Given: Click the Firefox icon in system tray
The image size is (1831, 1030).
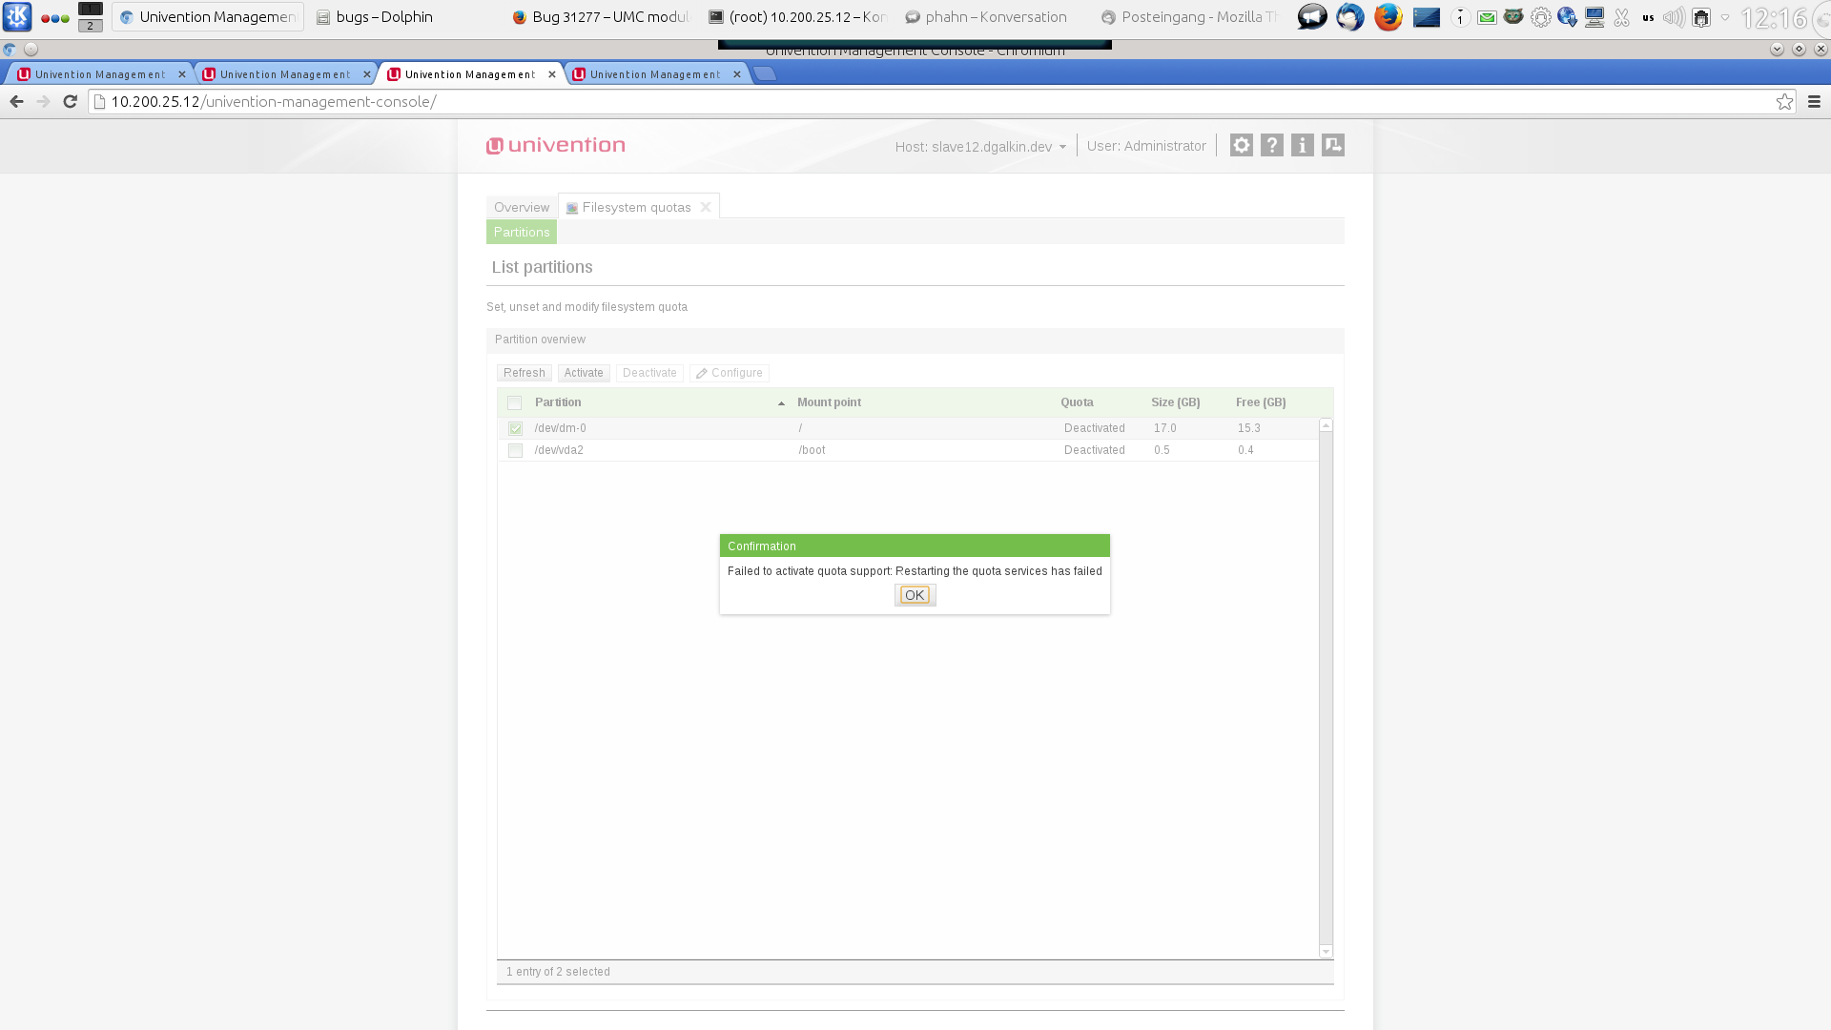Looking at the screenshot, I should pos(1388,17).
